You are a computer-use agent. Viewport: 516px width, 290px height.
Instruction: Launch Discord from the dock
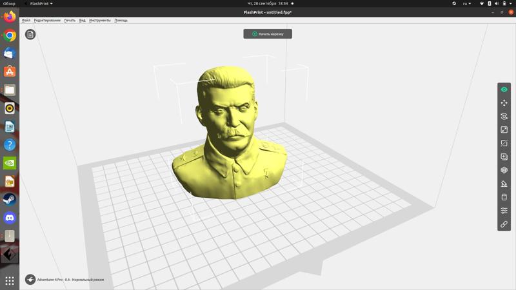(x=10, y=218)
